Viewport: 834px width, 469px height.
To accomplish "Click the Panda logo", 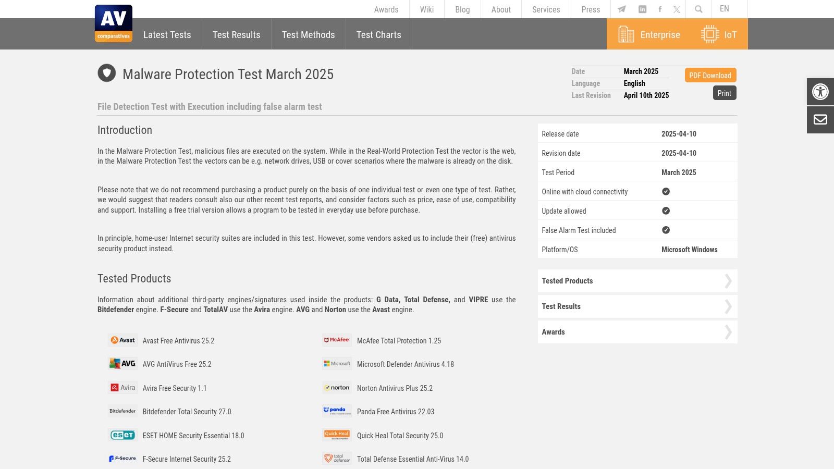I will point(337,411).
